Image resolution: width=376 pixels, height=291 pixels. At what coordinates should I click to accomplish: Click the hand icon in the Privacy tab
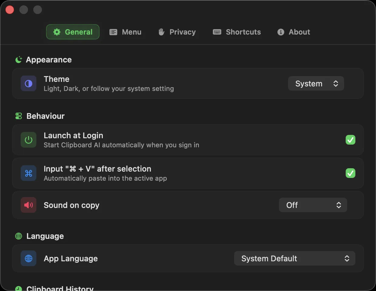(161, 32)
